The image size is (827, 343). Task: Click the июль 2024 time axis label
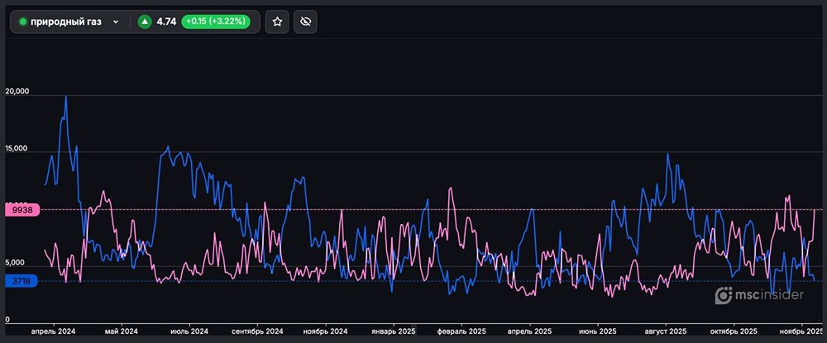click(189, 331)
